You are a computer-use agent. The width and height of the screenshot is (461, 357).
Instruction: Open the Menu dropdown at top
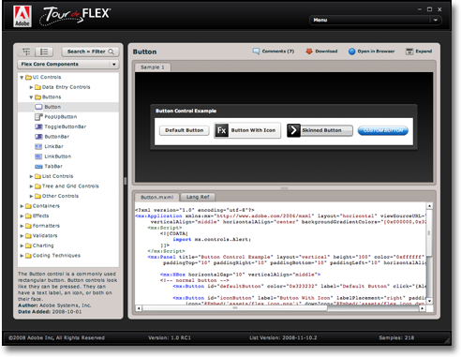(376, 20)
